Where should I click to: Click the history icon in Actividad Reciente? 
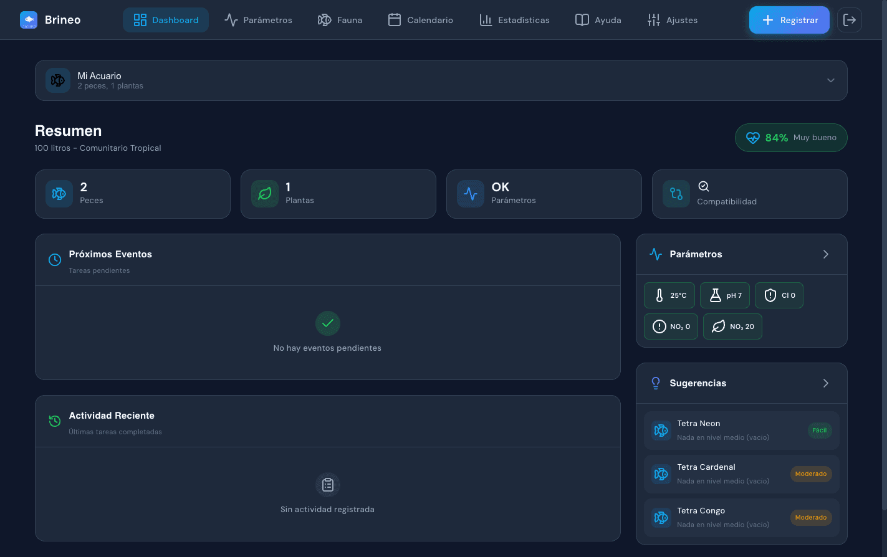click(55, 421)
